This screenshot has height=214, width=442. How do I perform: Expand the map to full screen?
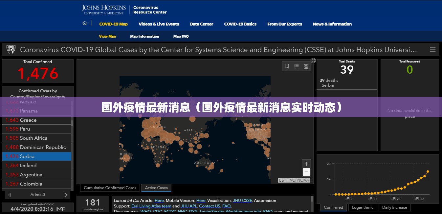point(313,61)
